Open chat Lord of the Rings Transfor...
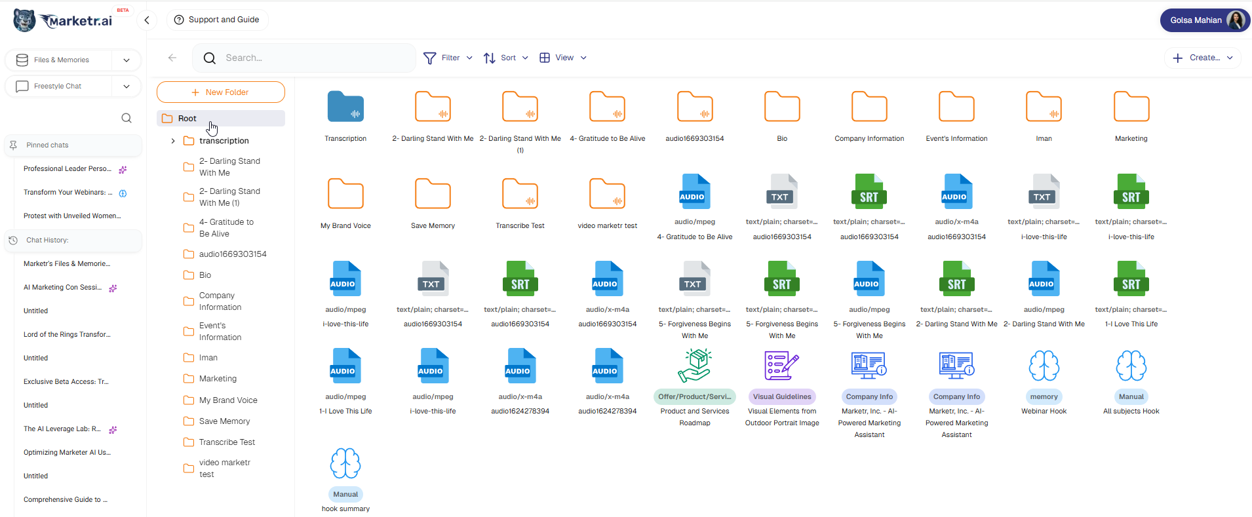Image resolution: width=1252 pixels, height=517 pixels. click(x=67, y=334)
